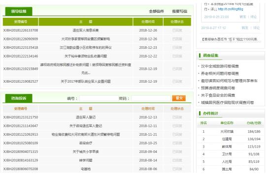Click 转发 next to 2018-8-27 17:12

(245, 28)
